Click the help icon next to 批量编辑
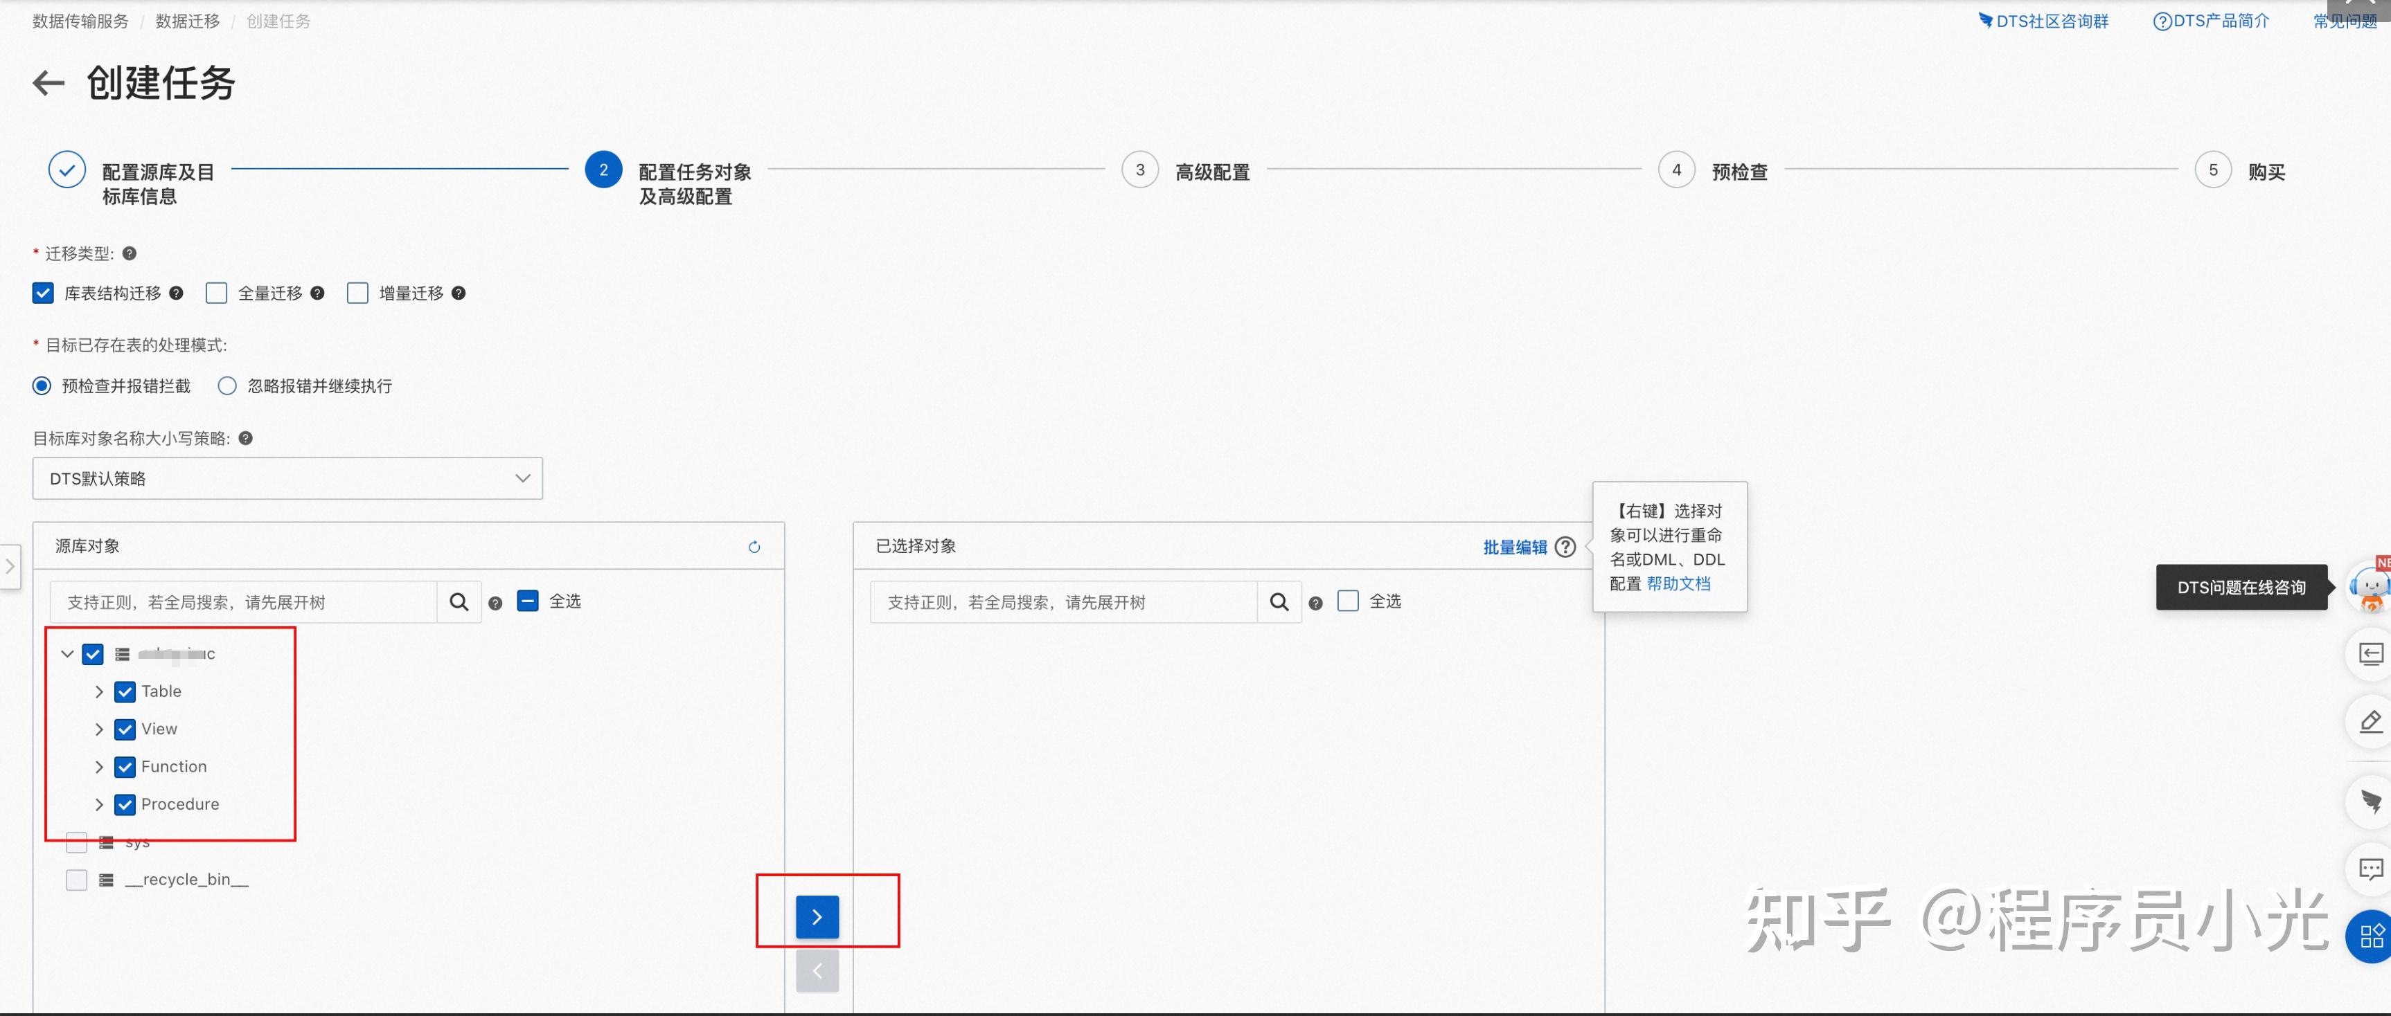 1565,547
